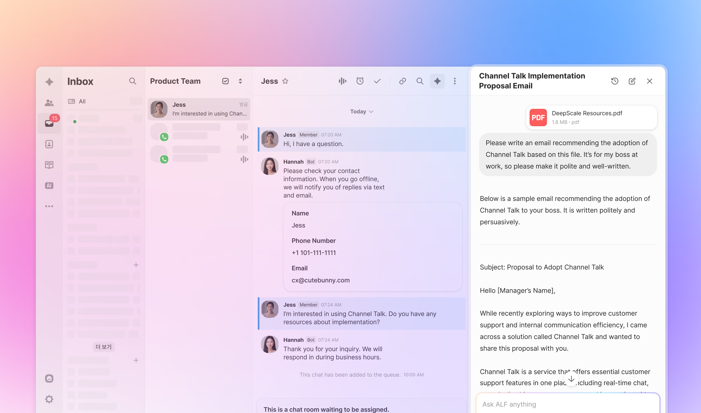Open Jess conversation in chat list
701x413 pixels.
pyautogui.click(x=199, y=109)
